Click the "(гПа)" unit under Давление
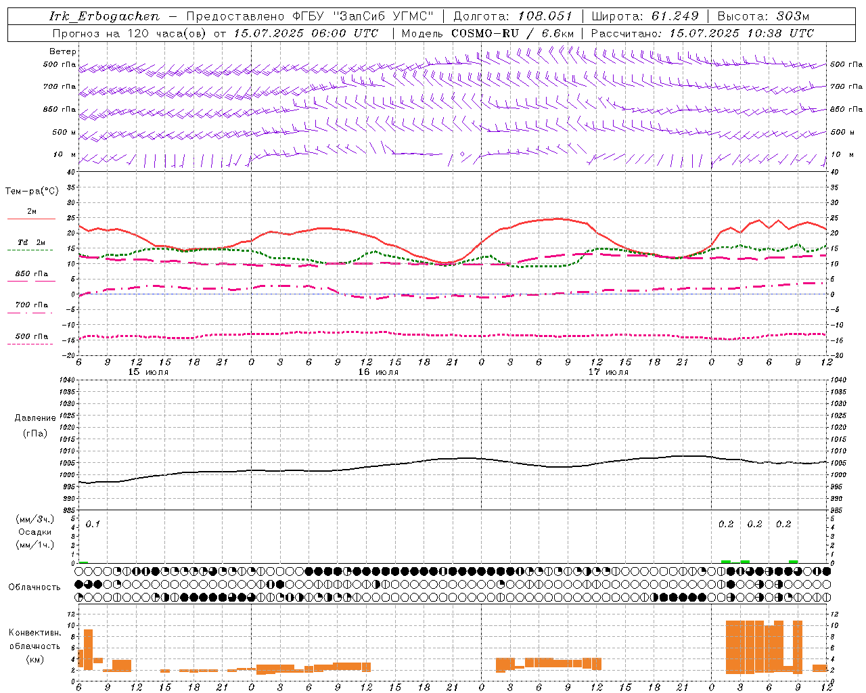The image size is (866, 693). [35, 433]
